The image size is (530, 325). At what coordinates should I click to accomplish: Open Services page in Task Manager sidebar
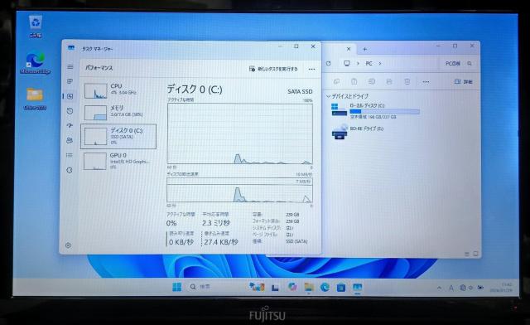[x=70, y=170]
